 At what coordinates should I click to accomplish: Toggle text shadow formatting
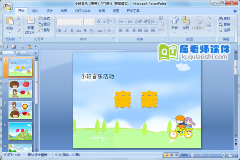[x=85, y=31]
